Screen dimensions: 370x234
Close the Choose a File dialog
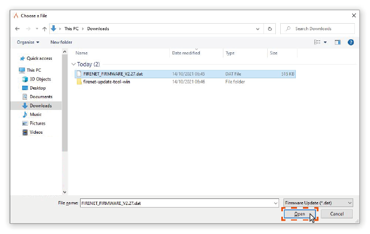(x=354, y=16)
